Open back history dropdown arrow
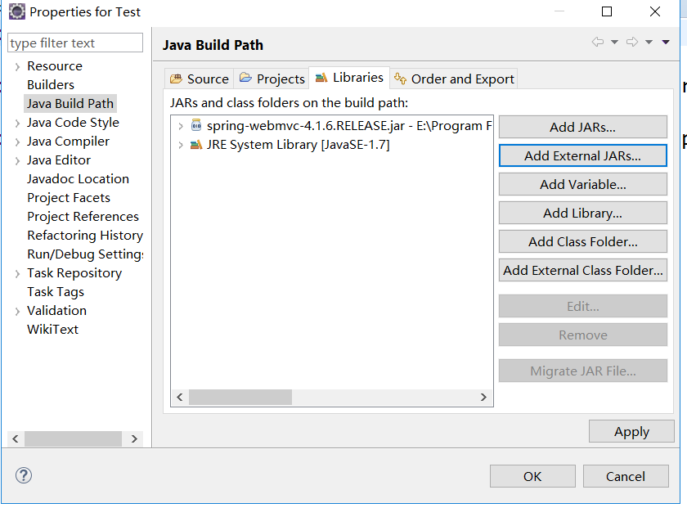687x508 pixels. point(615,42)
